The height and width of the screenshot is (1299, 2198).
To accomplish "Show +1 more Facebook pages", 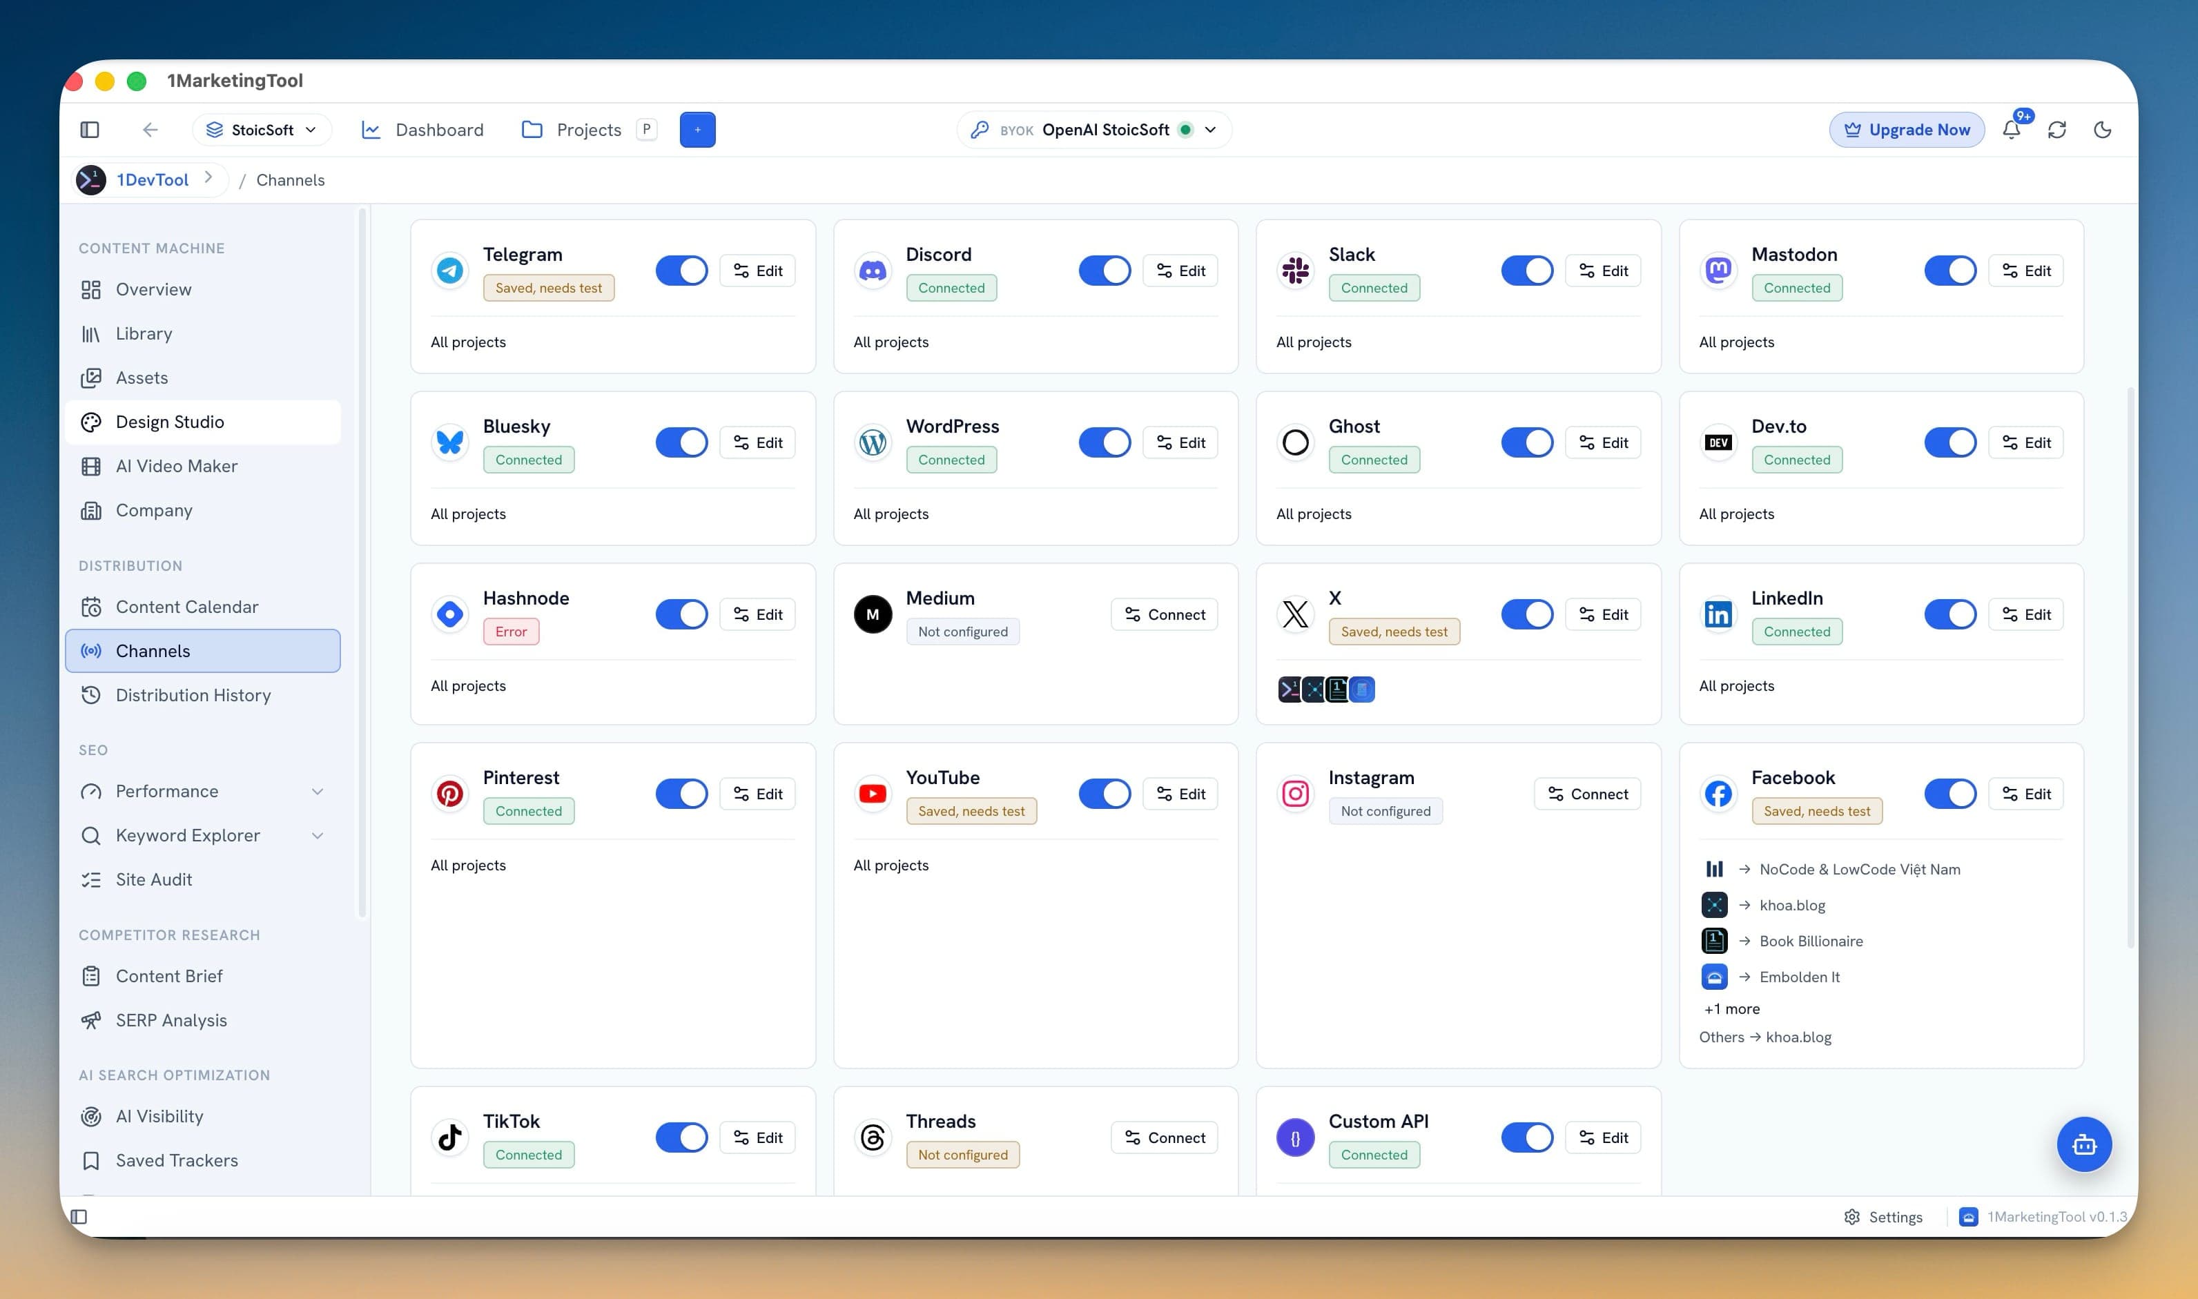I will [1731, 1009].
